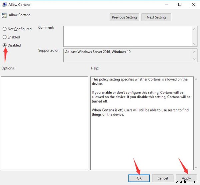Click 'If you enable or don't configure' paragraph

pos(141,97)
